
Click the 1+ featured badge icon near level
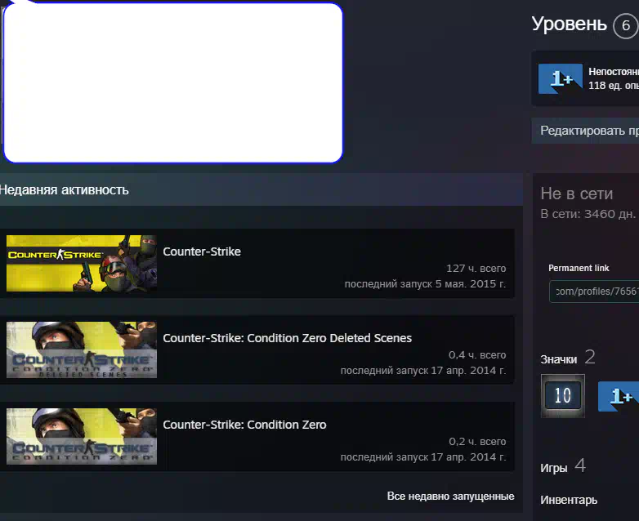click(561, 78)
